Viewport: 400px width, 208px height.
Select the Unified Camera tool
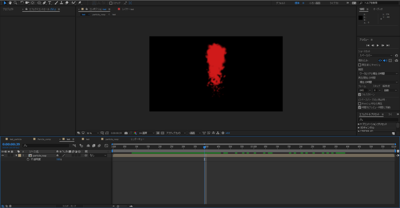click(27, 3)
